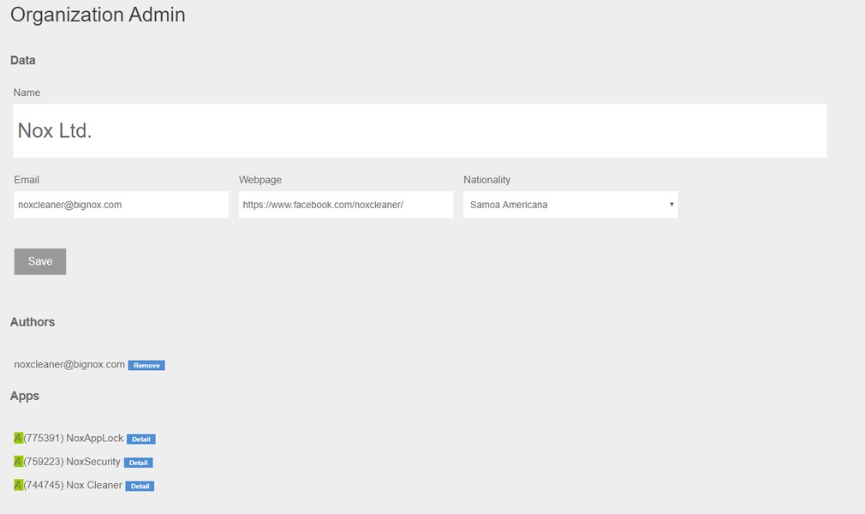The image size is (865, 514).
Task: Save the organization data
Action: click(40, 261)
